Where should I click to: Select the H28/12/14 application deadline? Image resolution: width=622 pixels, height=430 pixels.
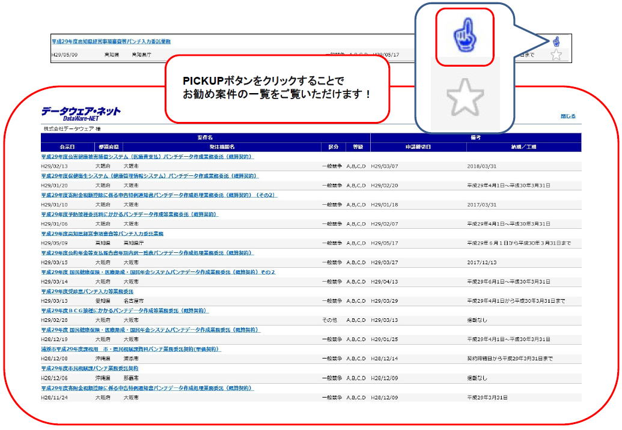tap(385, 359)
